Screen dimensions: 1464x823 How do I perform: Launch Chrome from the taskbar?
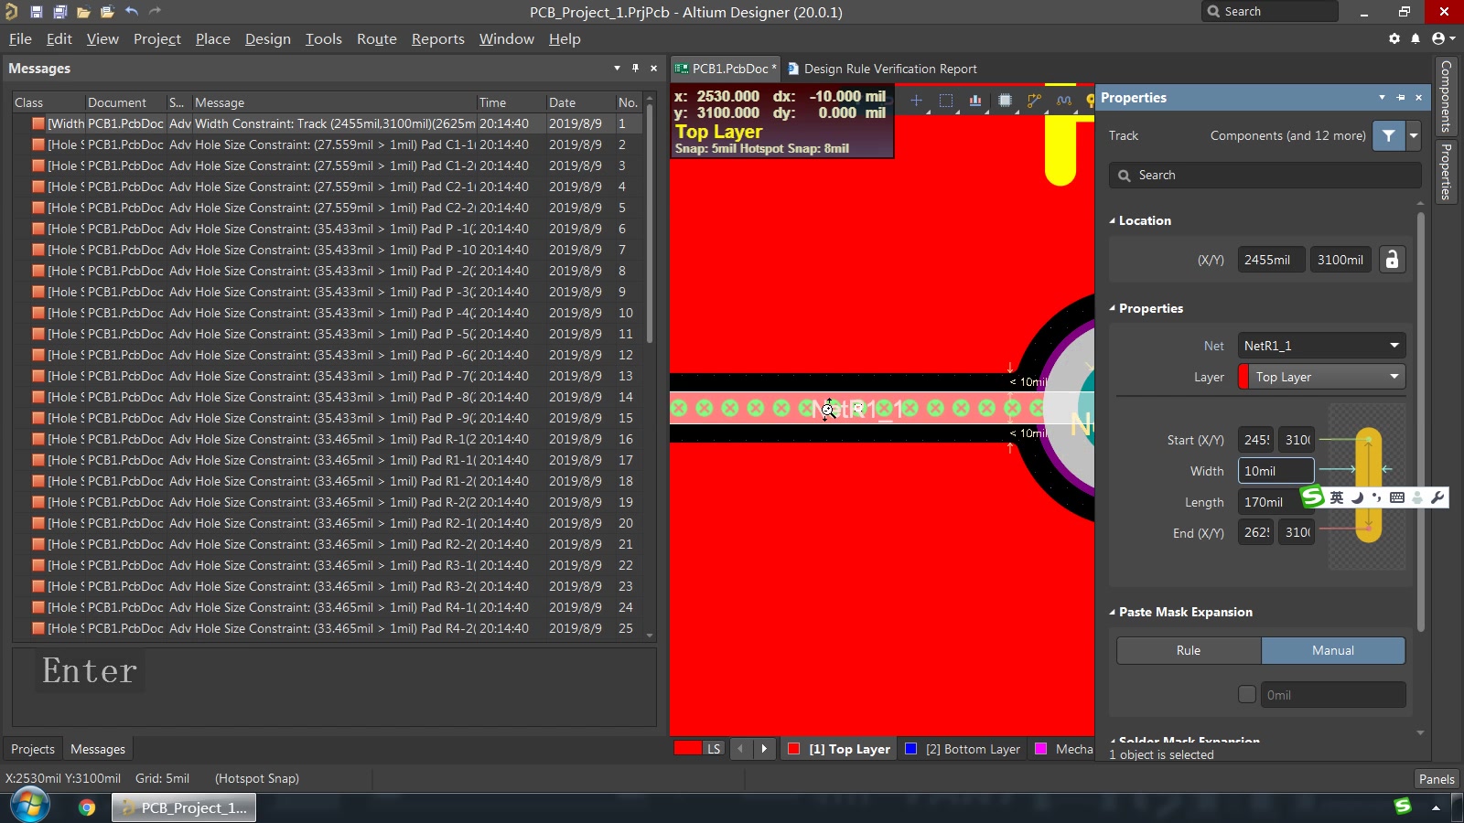tap(87, 807)
